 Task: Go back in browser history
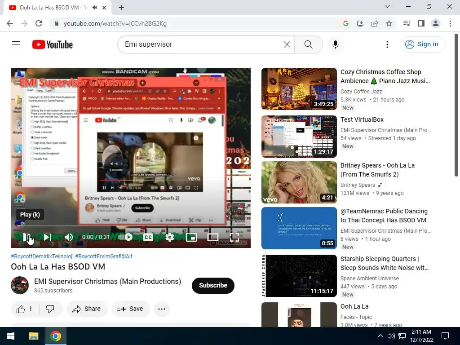pos(10,23)
